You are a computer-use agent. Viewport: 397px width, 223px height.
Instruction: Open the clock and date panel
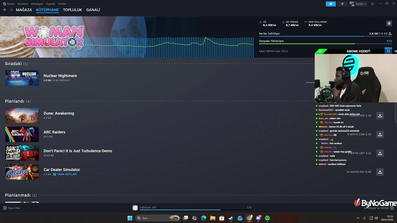tap(387, 218)
